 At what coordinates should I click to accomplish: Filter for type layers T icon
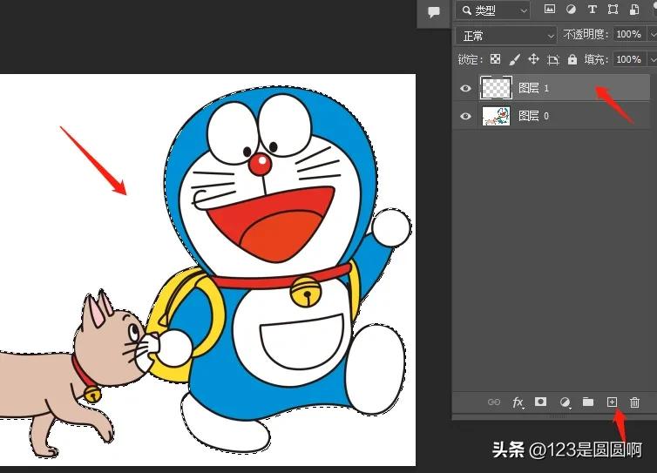pos(592,10)
